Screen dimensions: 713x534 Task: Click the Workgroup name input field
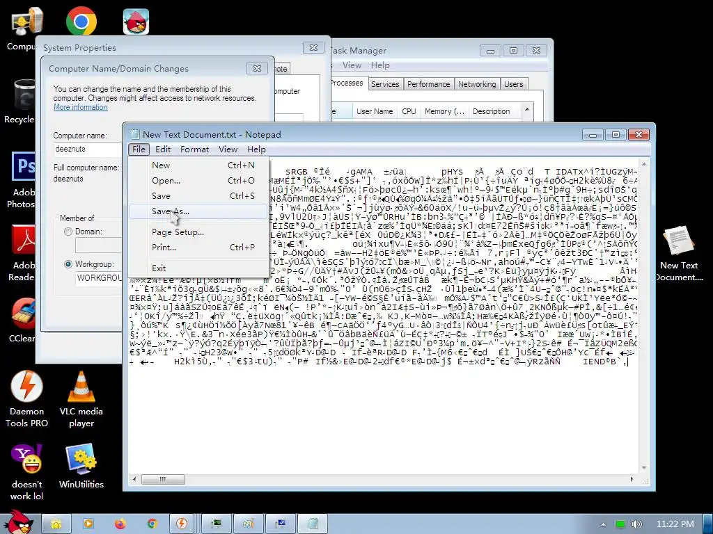[x=98, y=278]
